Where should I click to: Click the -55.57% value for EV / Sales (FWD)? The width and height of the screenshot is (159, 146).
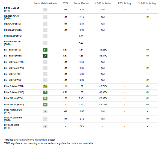click(103, 56)
